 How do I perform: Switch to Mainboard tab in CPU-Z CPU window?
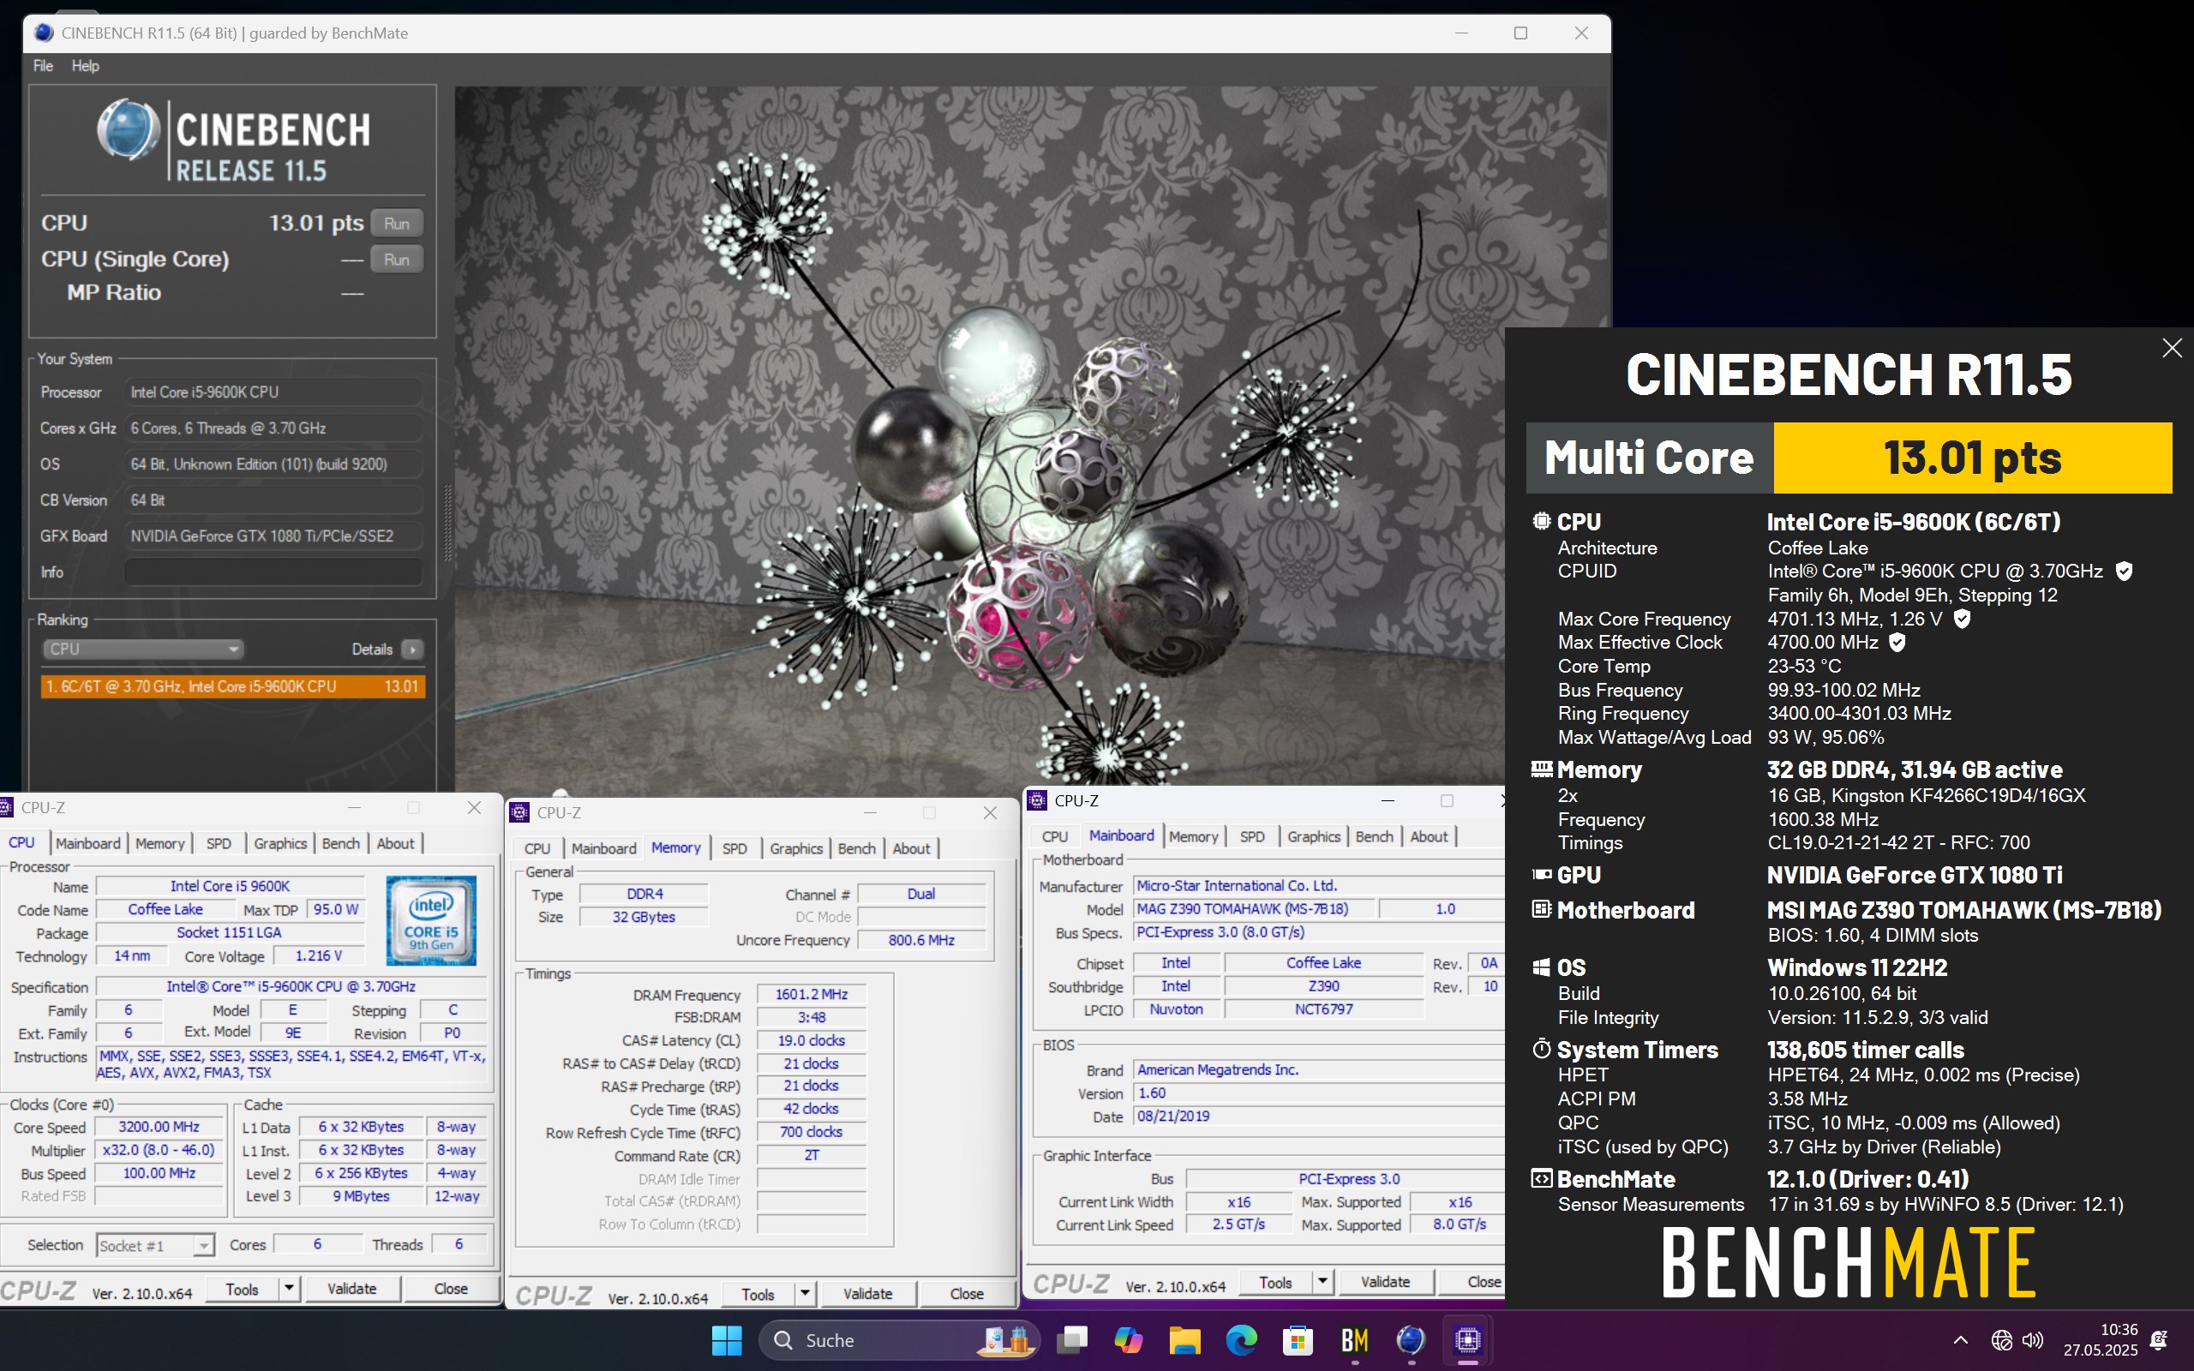tap(88, 843)
